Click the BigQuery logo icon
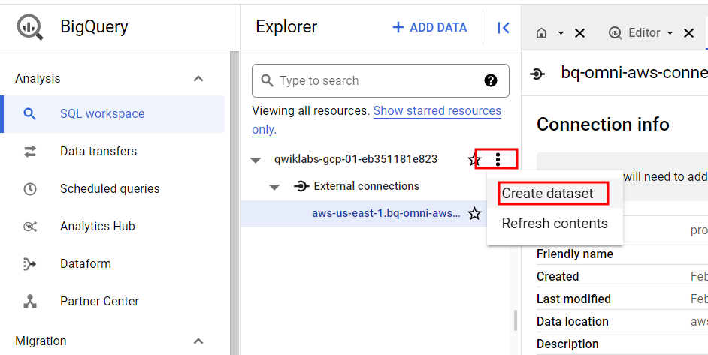708x355 pixels. click(30, 26)
